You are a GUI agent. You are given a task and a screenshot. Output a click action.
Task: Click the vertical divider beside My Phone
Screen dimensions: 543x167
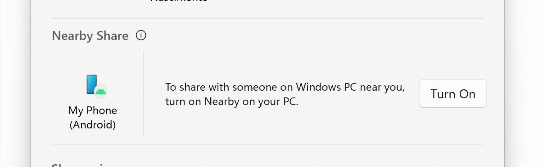(x=144, y=93)
